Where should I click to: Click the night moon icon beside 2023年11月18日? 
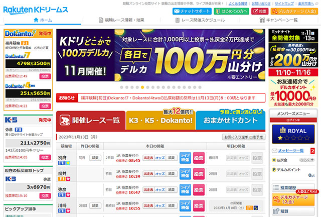coord(256,208)
